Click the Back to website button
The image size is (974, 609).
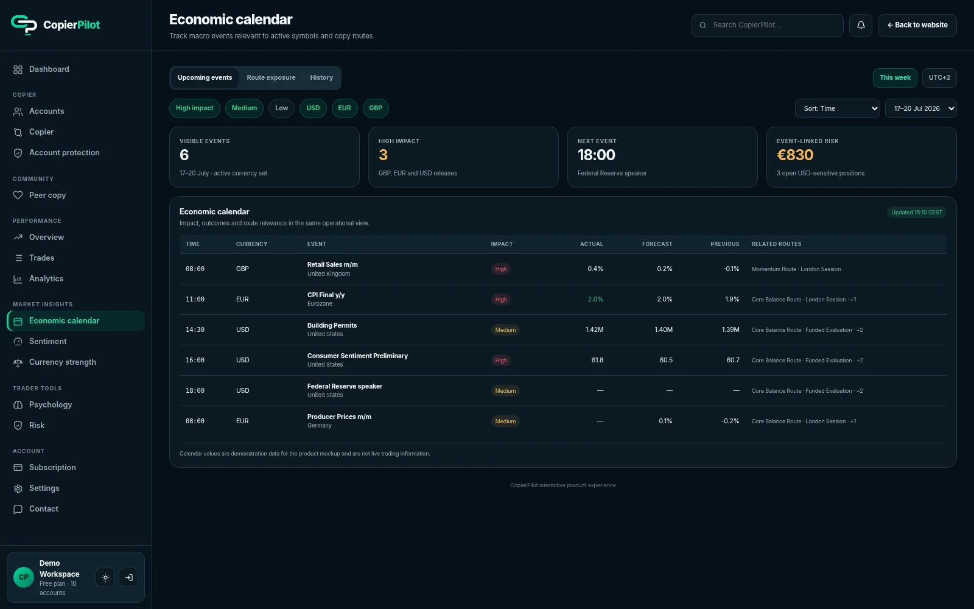(x=917, y=26)
